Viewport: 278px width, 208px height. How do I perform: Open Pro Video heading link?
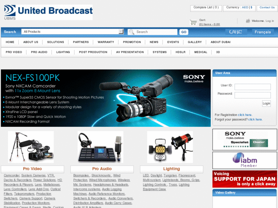[33, 169]
